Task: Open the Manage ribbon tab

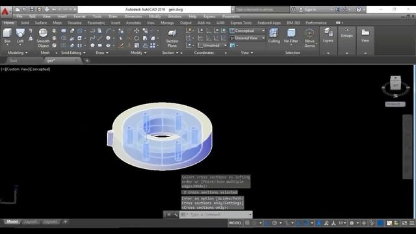Action: click(x=167, y=23)
